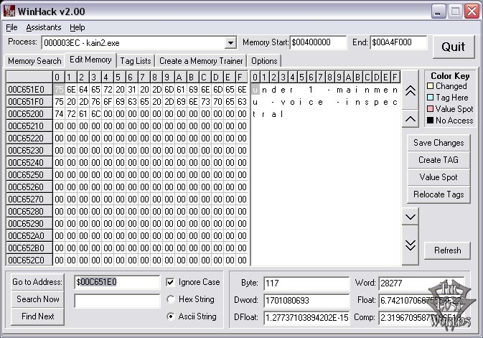
Task: Click hex column header A
Action: [181, 77]
